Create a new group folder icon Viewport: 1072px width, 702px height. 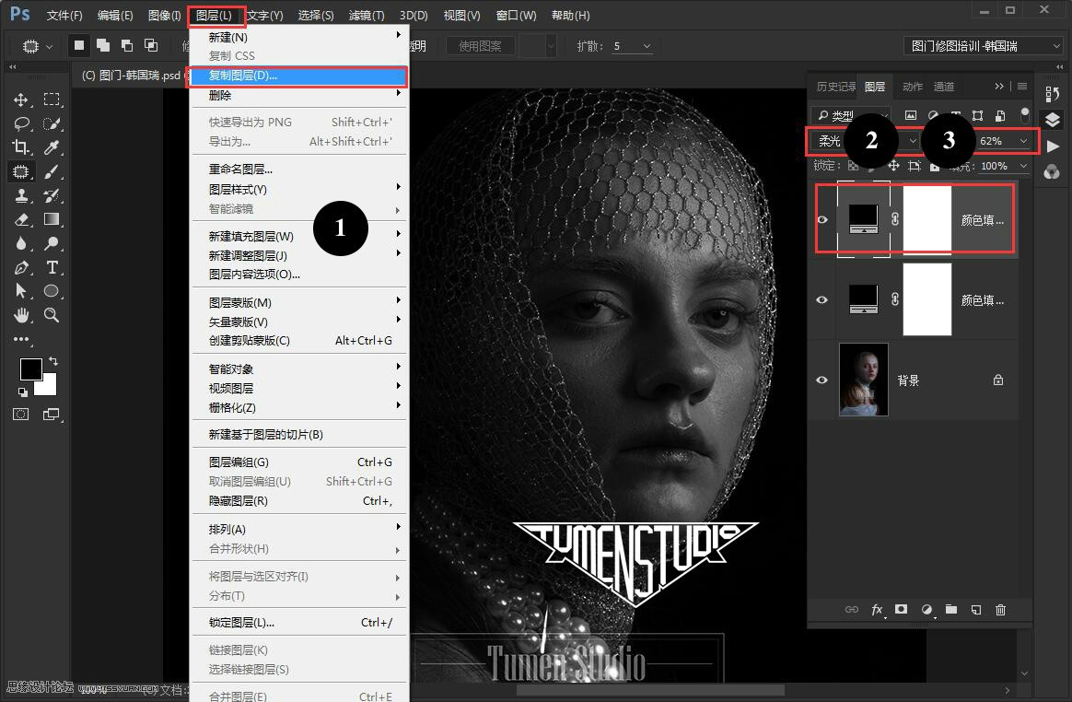point(951,609)
